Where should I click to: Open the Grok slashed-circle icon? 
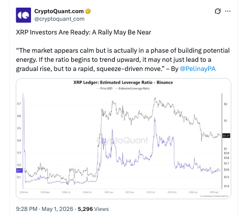click(218, 11)
